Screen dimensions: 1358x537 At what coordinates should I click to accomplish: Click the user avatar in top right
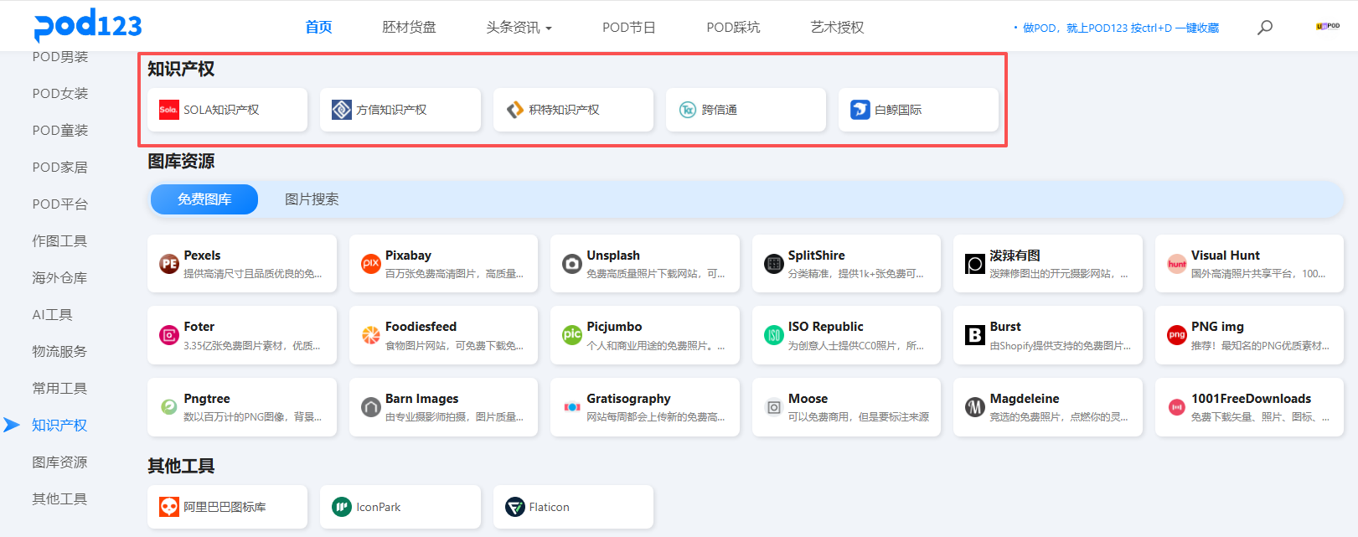pos(1328,27)
